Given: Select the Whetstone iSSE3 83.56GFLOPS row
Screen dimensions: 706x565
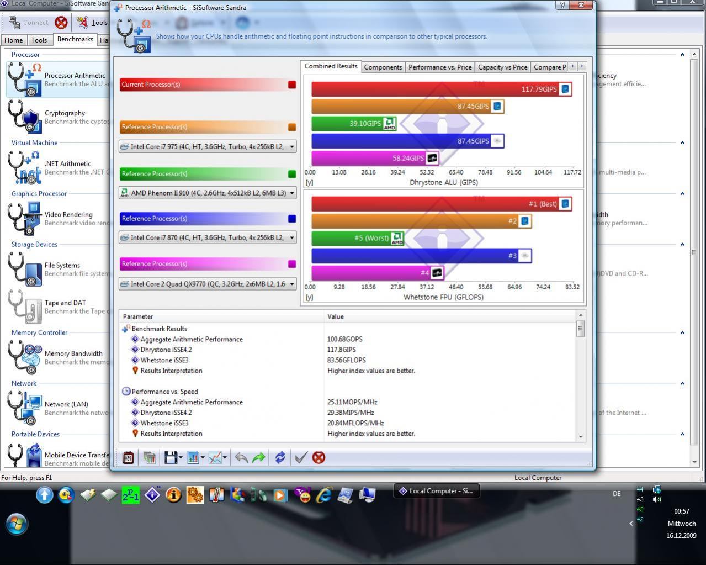Looking at the screenshot, I should coord(351,360).
